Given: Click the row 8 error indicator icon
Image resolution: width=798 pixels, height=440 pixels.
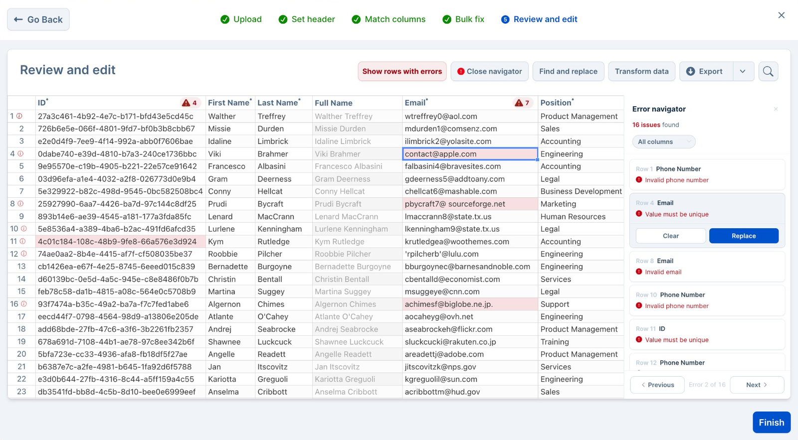Looking at the screenshot, I should [20, 204].
